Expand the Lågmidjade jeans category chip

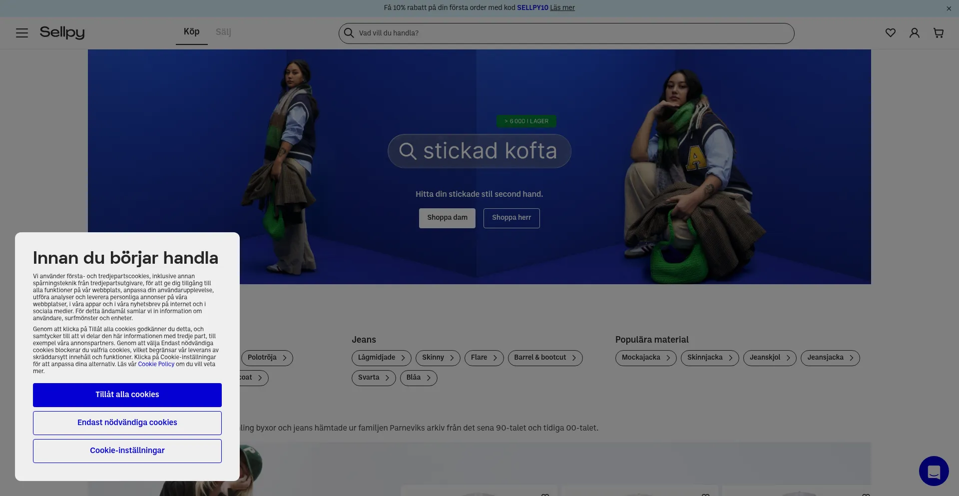click(381, 358)
